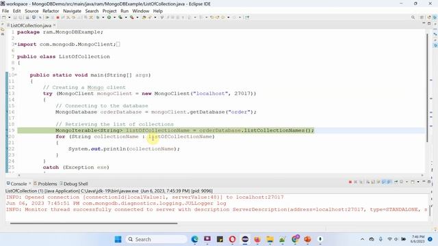Click the Debug bug icon in toolbar
The image size is (438, 246).
coord(97,17)
